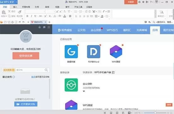Apply Subscript X₂ formatting
Image resolution: width=174 pixels, height=114 pixels.
pos(50,16)
